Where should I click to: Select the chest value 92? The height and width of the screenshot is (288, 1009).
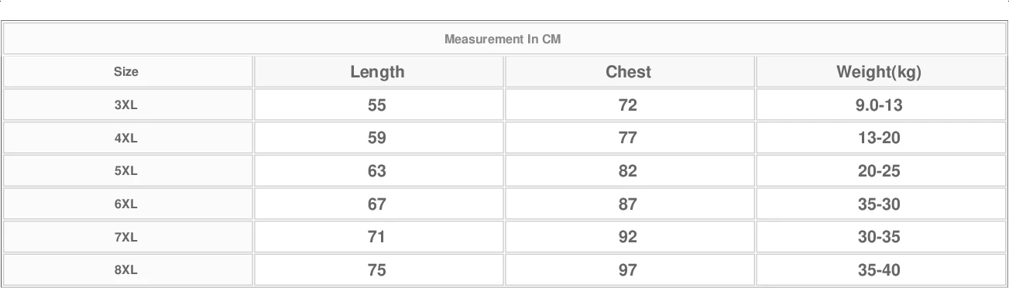[628, 238]
